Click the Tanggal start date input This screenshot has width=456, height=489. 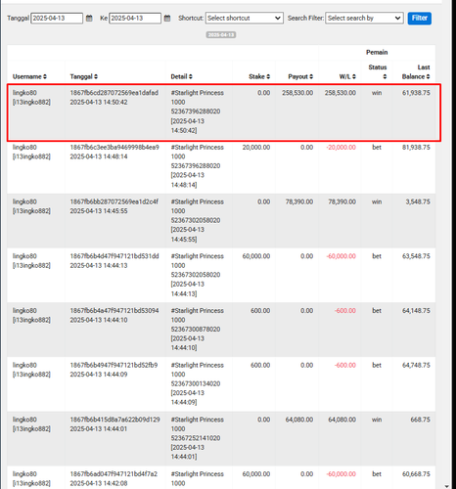(x=57, y=18)
